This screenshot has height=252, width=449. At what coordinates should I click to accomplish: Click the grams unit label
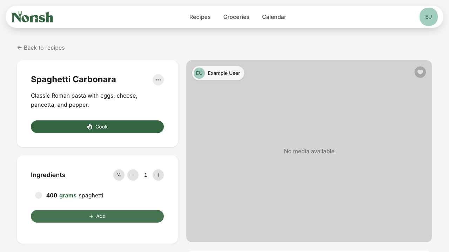(68, 195)
